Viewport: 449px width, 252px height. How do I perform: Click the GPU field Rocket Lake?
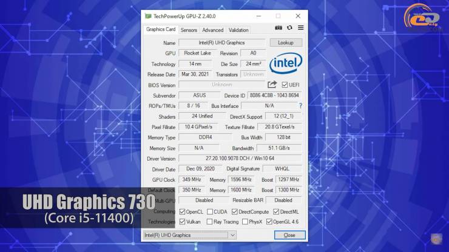pos(197,53)
